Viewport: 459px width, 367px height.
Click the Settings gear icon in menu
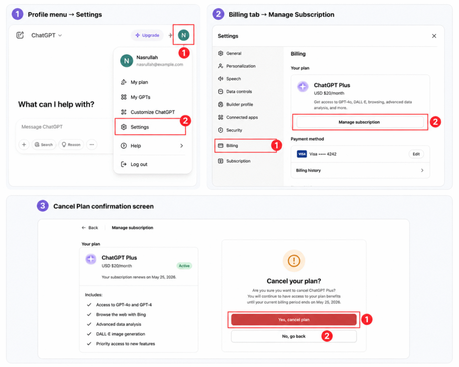tap(124, 127)
